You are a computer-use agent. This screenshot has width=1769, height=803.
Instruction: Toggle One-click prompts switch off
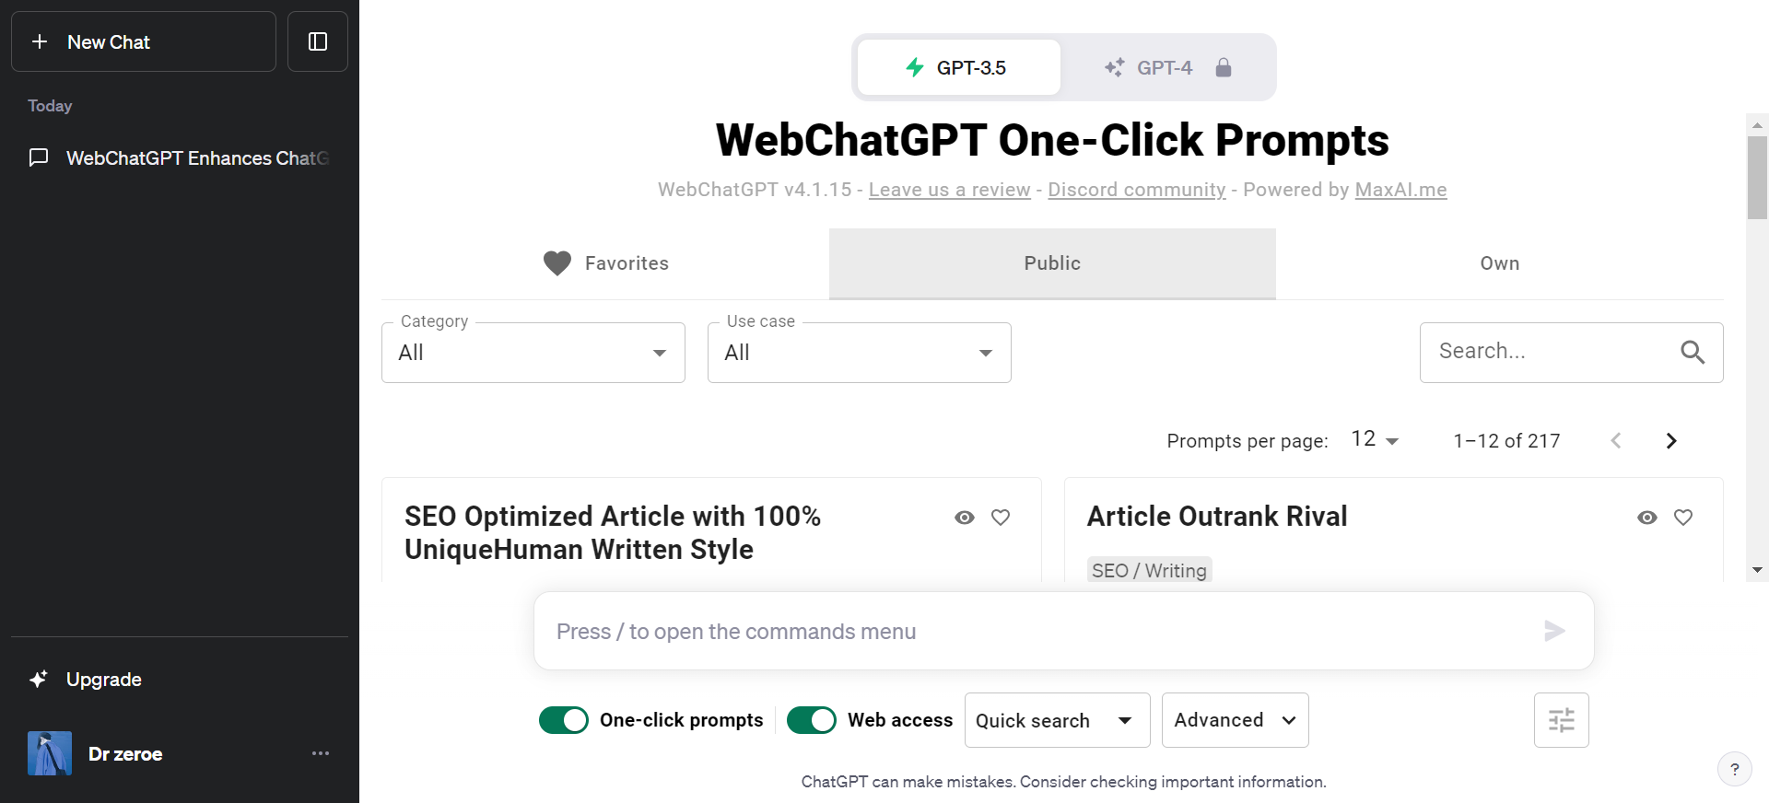564,720
